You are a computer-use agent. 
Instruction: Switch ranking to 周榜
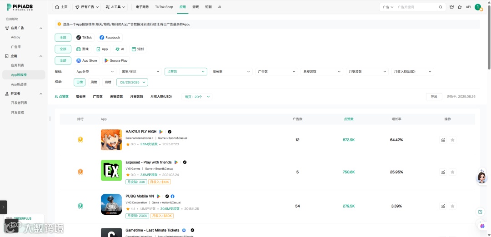point(94,82)
